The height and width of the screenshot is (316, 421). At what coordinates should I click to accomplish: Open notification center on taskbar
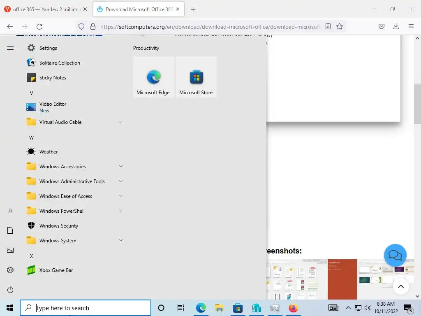[x=408, y=308]
